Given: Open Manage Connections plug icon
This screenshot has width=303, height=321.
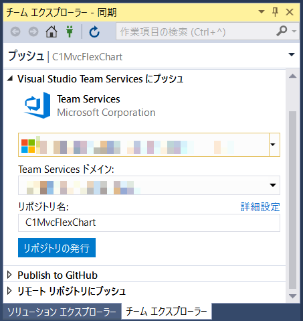Looking at the screenshot, I should coord(70,31).
